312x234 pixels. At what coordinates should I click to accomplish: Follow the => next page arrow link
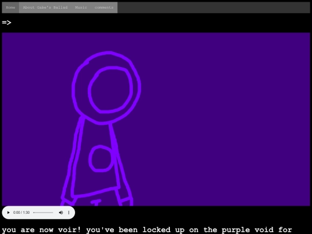6,23
